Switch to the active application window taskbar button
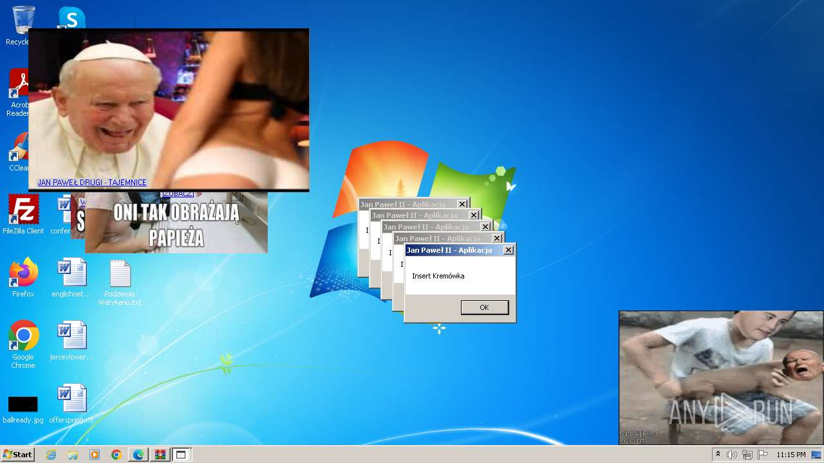The height and width of the screenshot is (463, 824). point(181,455)
